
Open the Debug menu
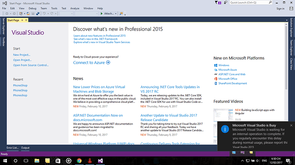[32, 9]
